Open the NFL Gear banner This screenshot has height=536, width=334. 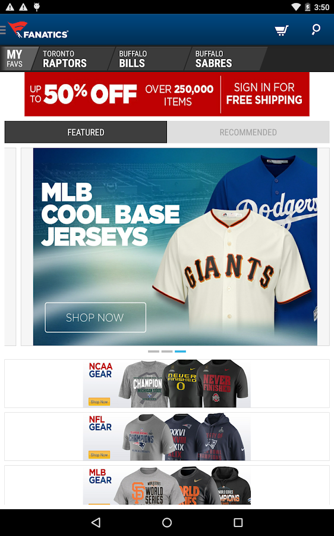tap(167, 437)
